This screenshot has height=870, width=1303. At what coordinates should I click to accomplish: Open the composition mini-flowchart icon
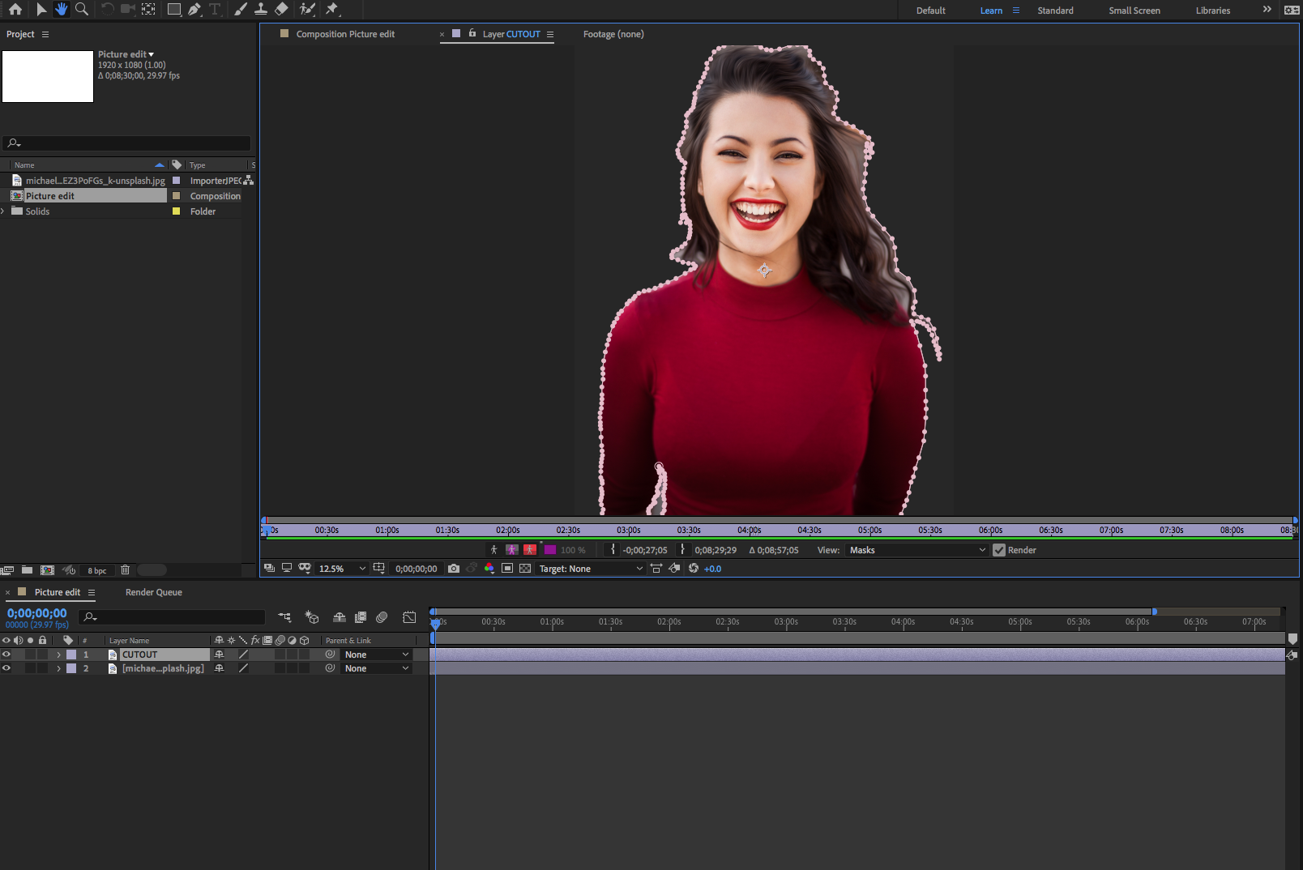(284, 617)
